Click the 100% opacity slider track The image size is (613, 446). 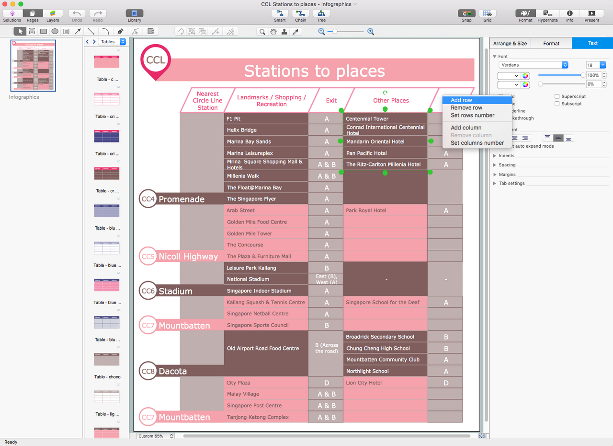pos(561,75)
